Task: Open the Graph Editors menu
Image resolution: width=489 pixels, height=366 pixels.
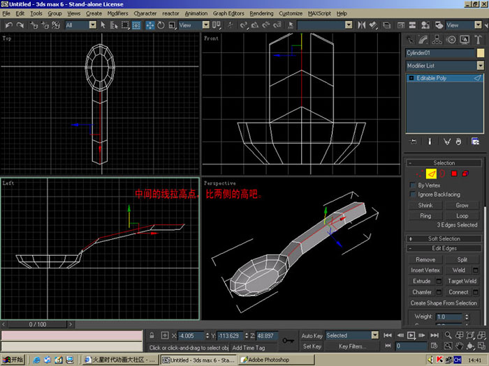Action: tap(228, 13)
